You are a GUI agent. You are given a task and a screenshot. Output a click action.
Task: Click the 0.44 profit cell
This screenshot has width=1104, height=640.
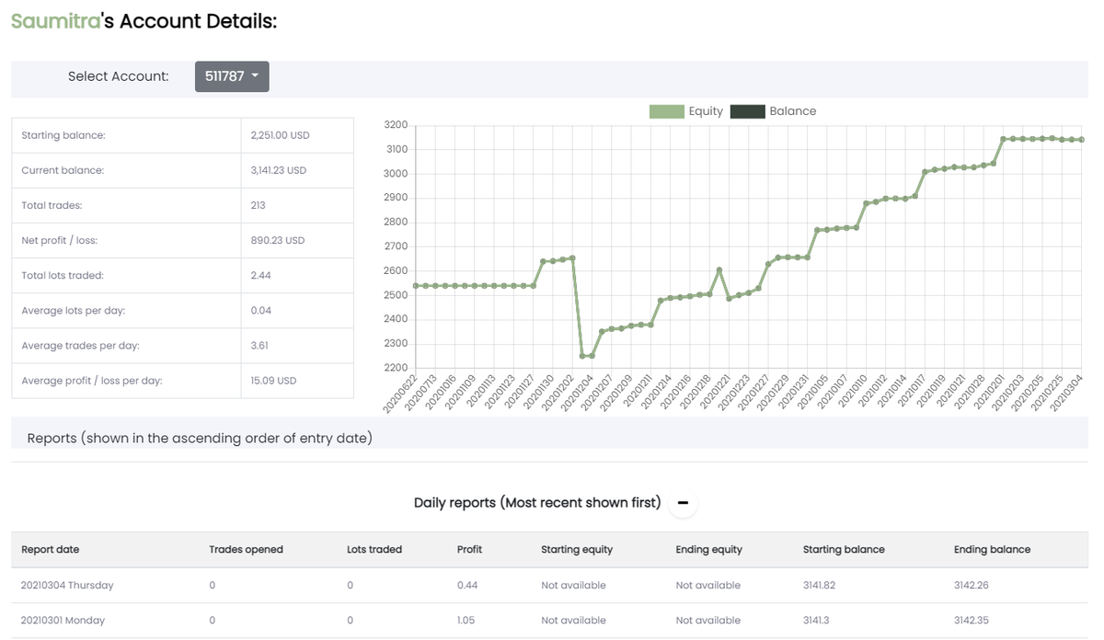coord(467,585)
